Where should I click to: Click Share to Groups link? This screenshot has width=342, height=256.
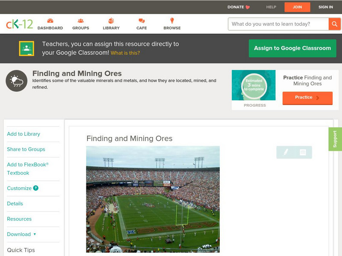click(x=26, y=149)
